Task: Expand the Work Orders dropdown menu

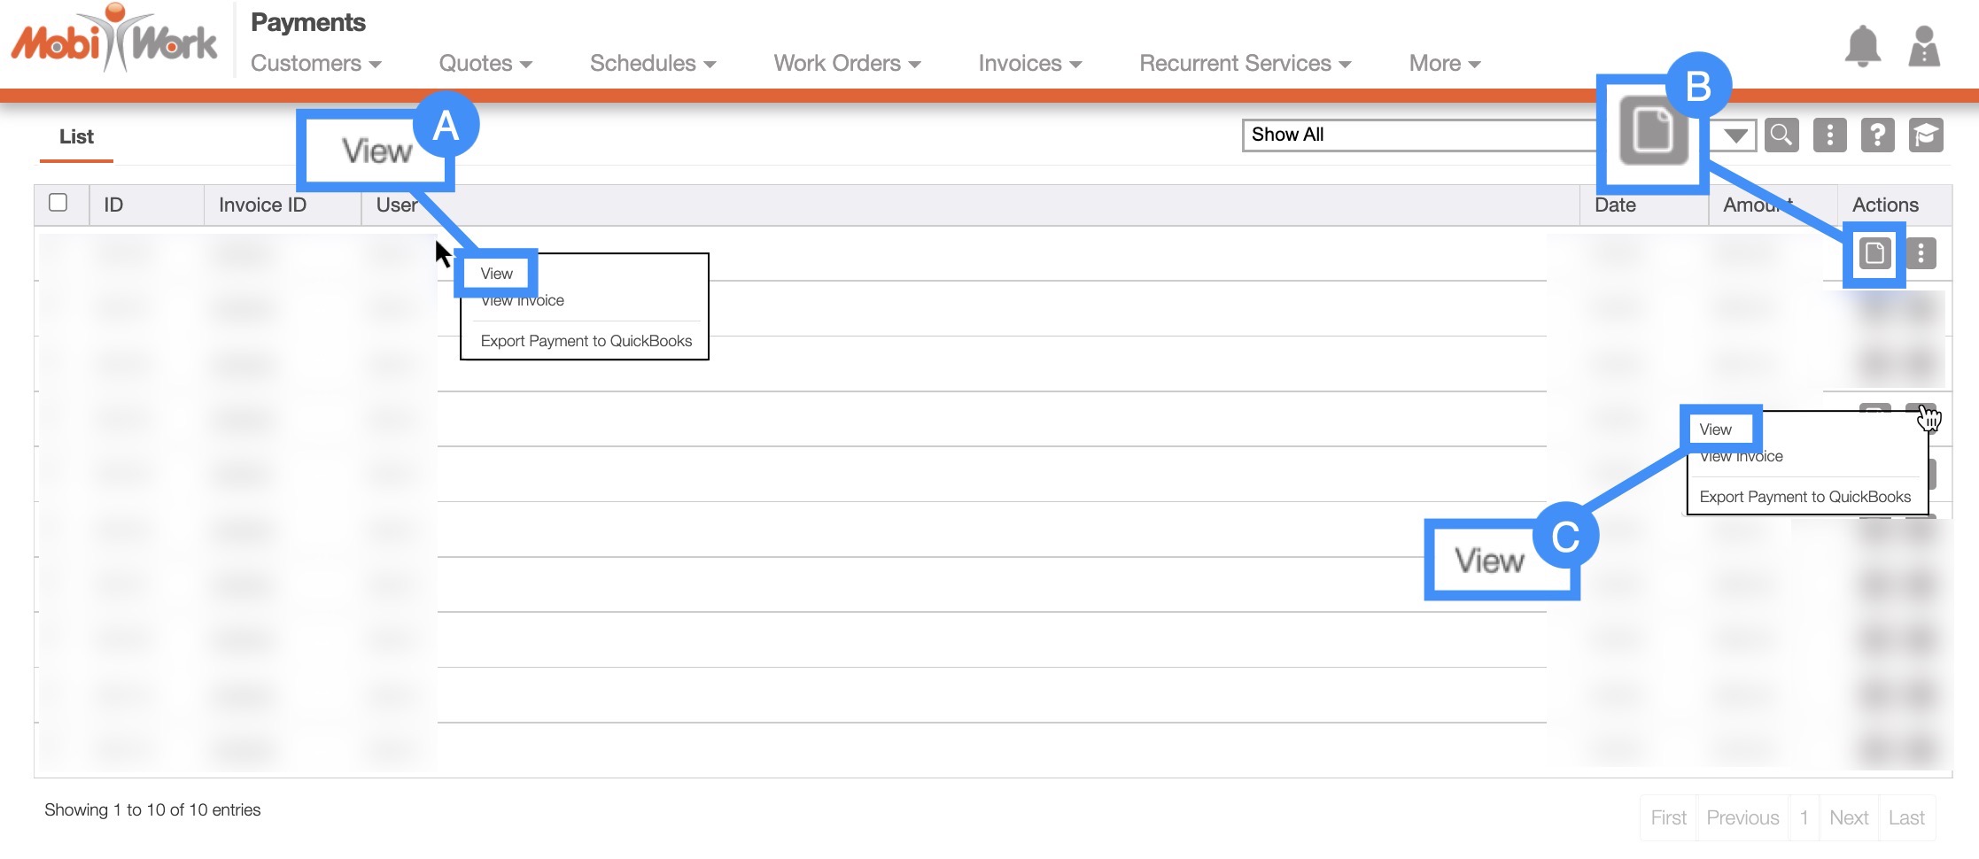Action: point(846,64)
